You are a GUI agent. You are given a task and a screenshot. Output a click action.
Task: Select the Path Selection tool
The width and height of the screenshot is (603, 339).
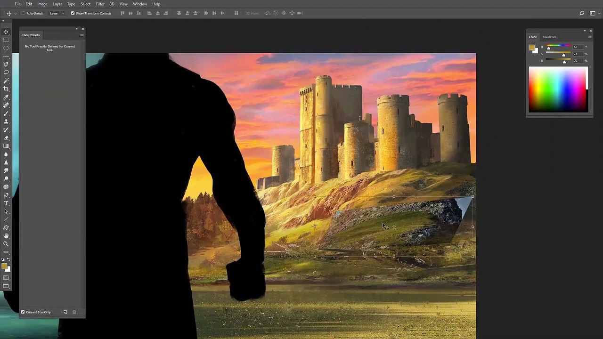pos(6,211)
